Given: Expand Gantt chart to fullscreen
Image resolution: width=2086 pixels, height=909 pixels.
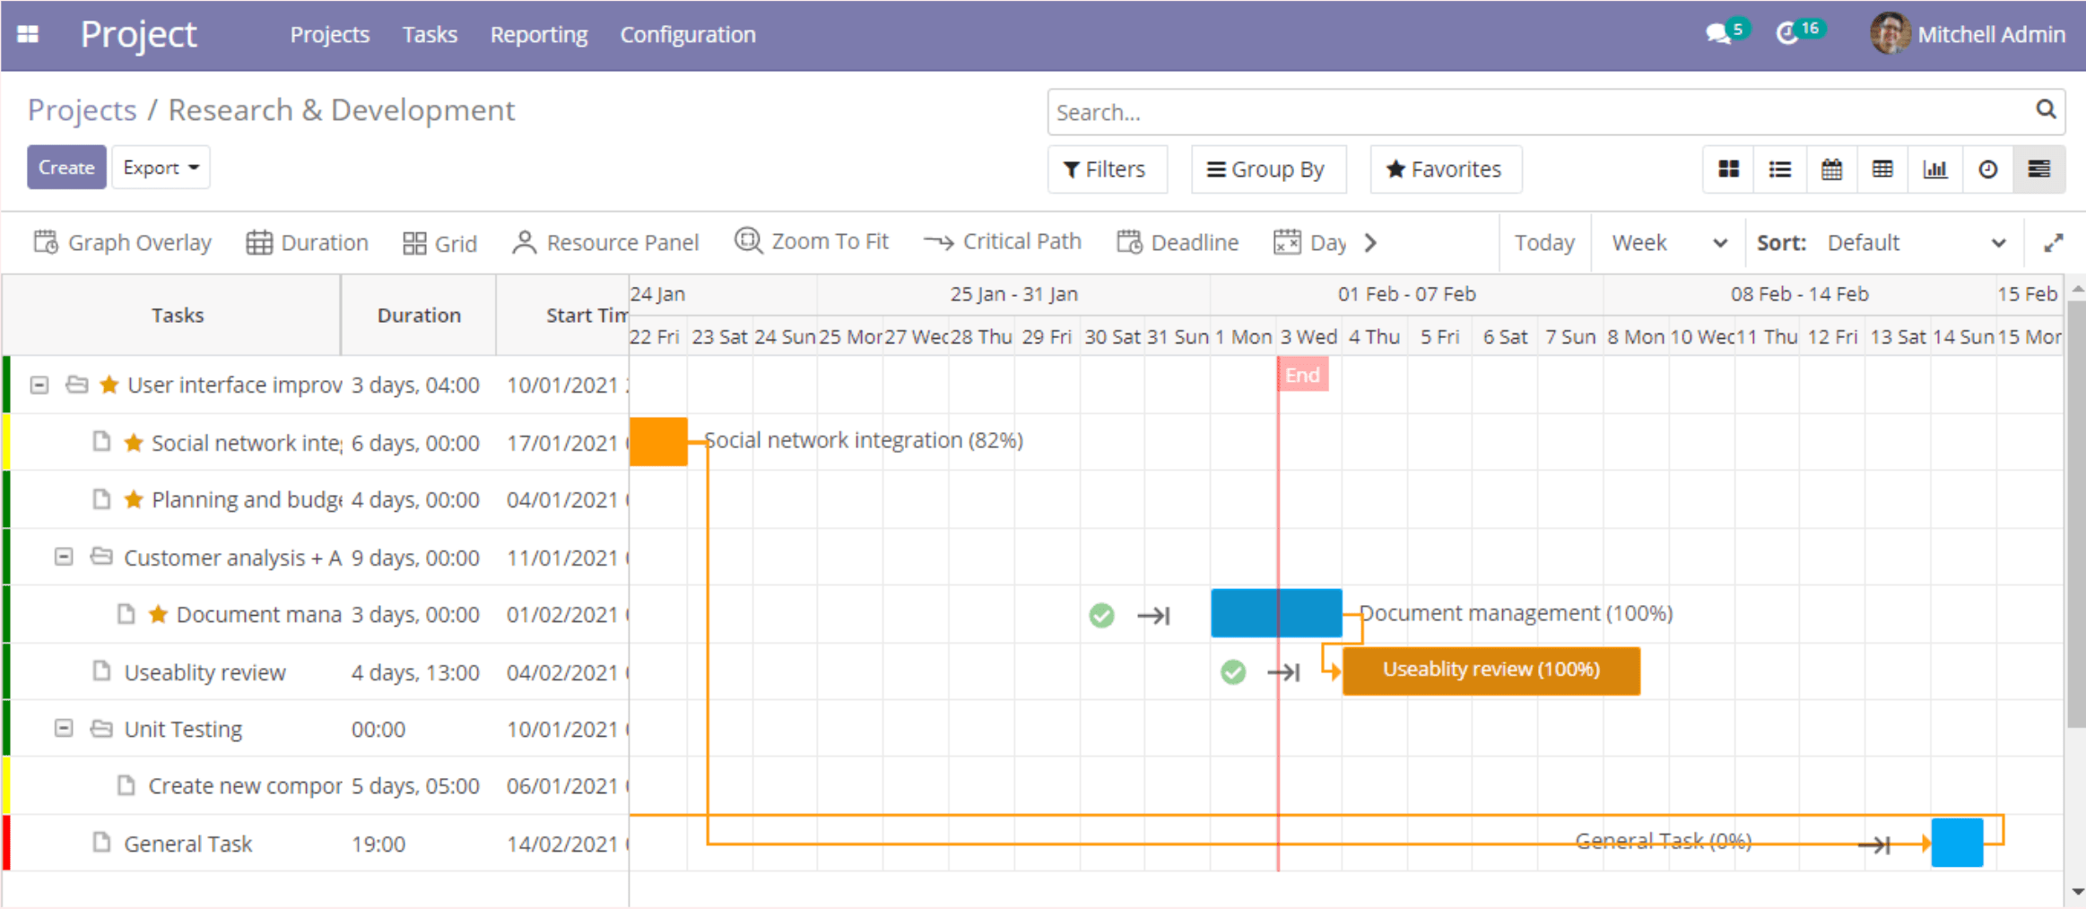Looking at the screenshot, I should click(x=2053, y=243).
